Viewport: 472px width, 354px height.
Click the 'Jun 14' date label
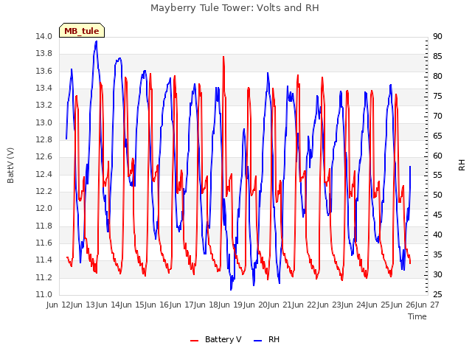(x=108, y=305)
